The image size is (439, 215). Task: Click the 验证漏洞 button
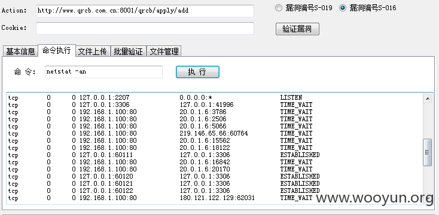pyautogui.click(x=297, y=29)
